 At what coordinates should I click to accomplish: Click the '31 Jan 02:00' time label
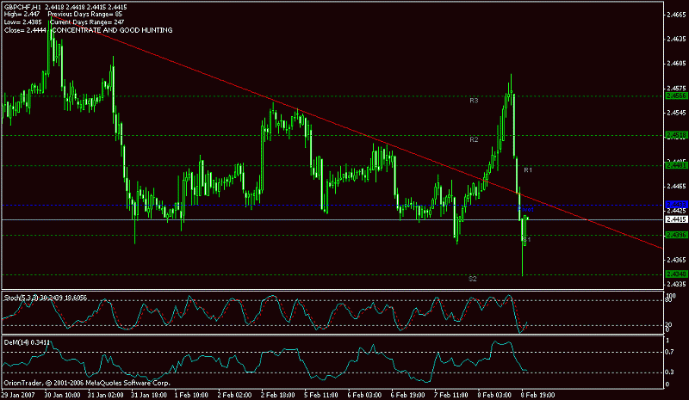point(105,395)
